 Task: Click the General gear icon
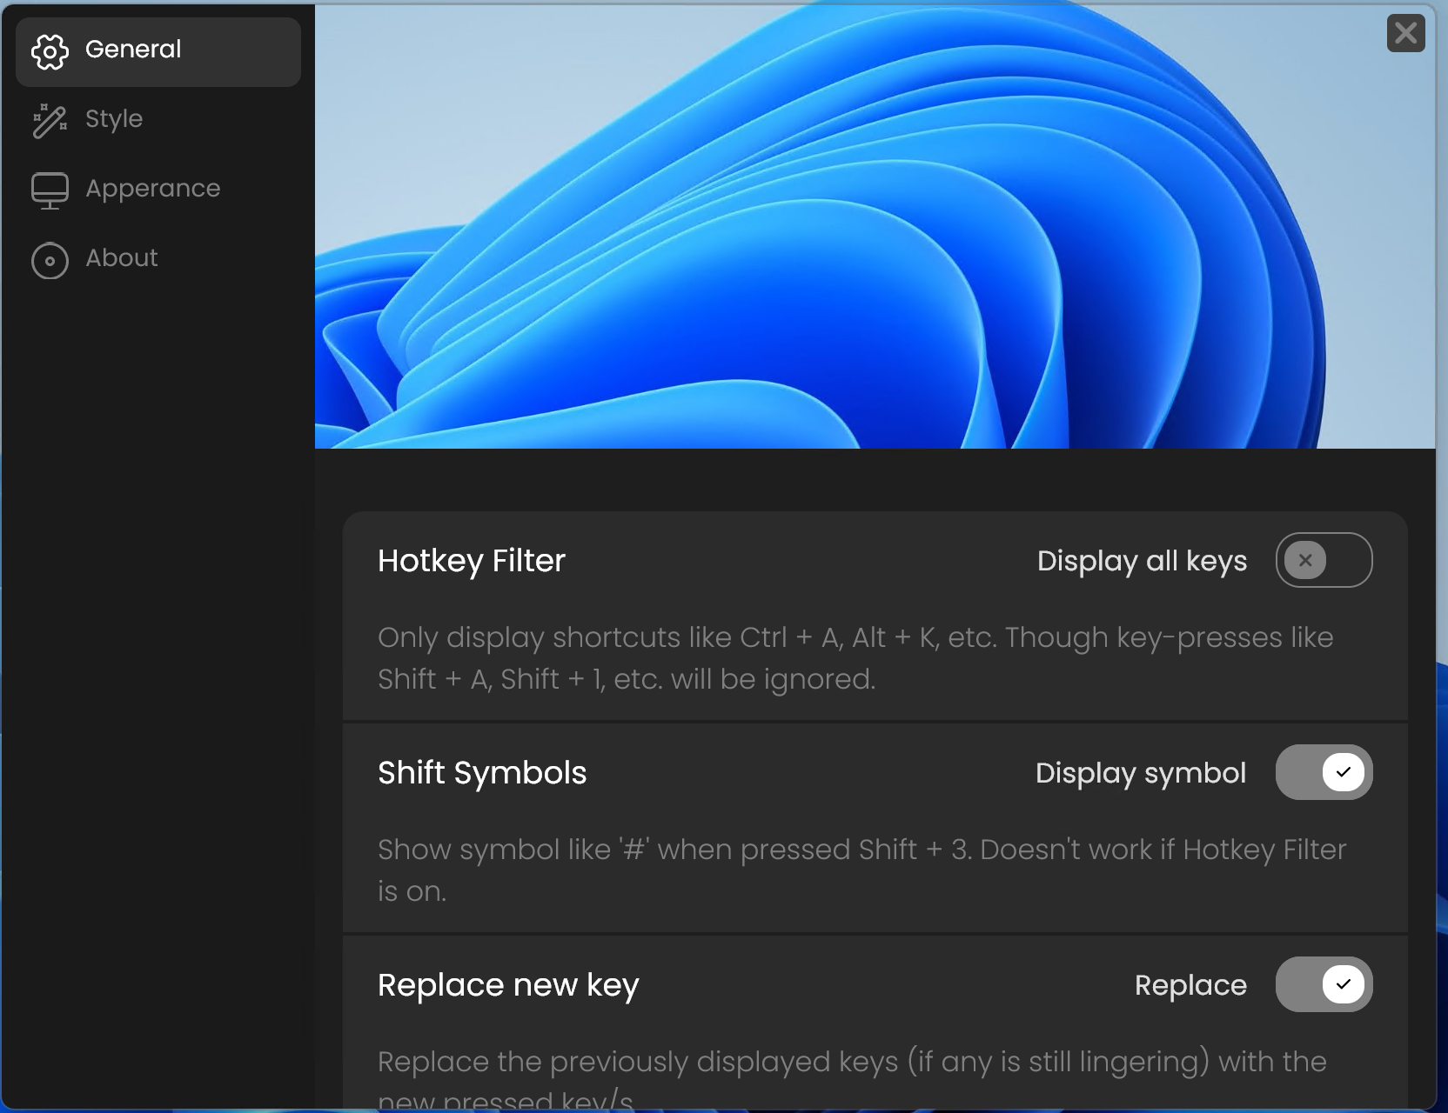[x=50, y=52]
